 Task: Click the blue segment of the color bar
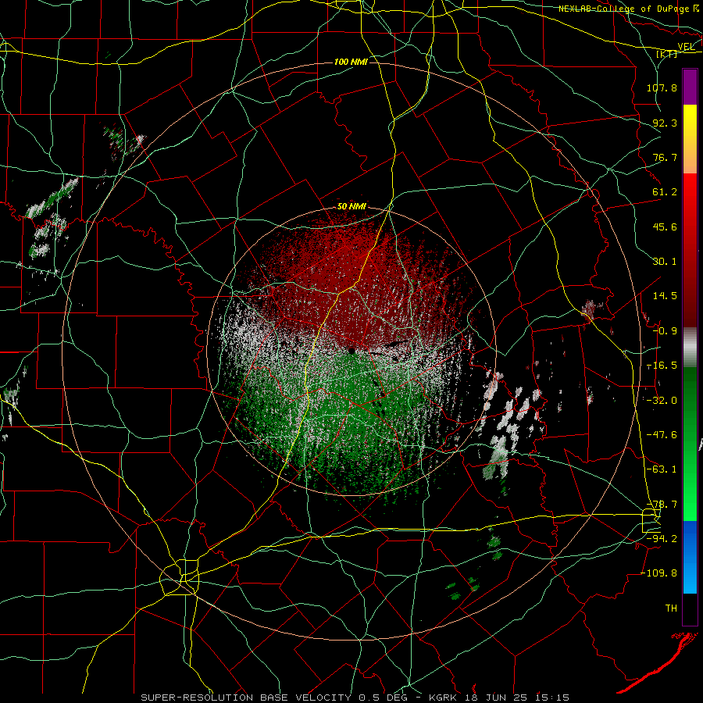[x=690, y=557]
